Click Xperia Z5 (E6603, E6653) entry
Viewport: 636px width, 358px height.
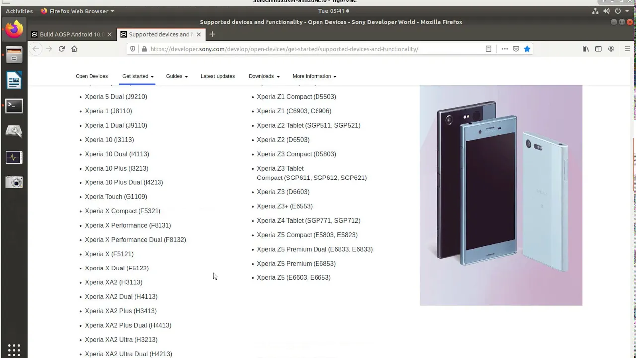tap(294, 278)
